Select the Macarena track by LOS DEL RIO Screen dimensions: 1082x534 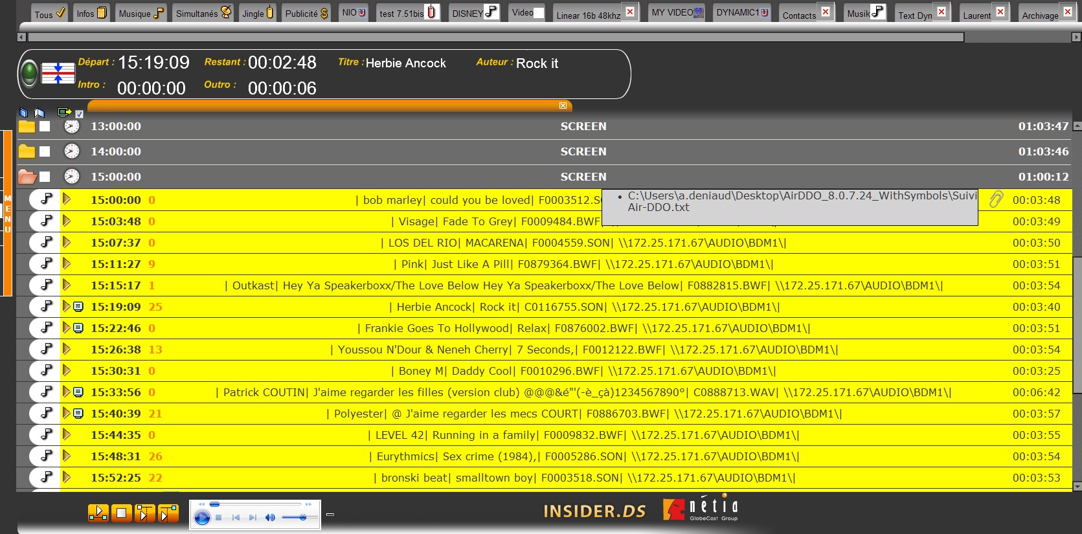click(x=583, y=243)
